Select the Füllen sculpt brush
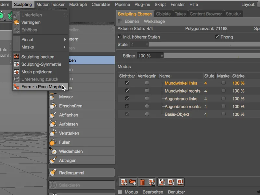Image resolution: width=260 pixels, height=195 pixels. (82, 142)
